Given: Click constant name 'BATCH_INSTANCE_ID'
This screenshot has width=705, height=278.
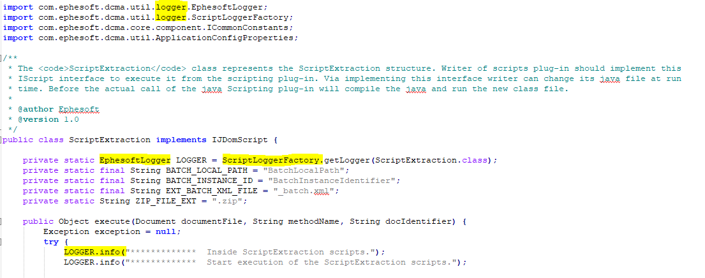Looking at the screenshot, I should click(x=209, y=180).
